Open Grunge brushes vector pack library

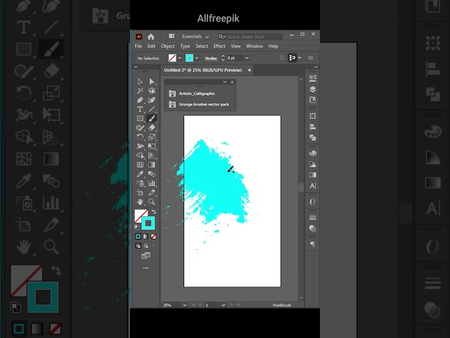tap(200, 104)
